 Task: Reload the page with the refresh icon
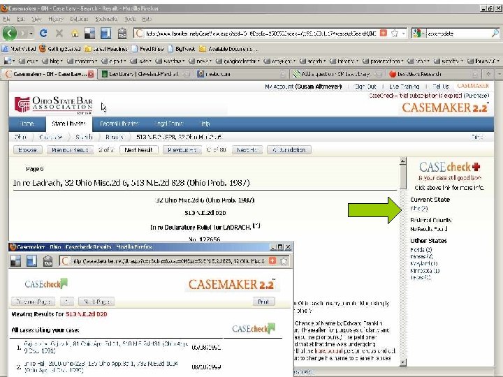43,33
